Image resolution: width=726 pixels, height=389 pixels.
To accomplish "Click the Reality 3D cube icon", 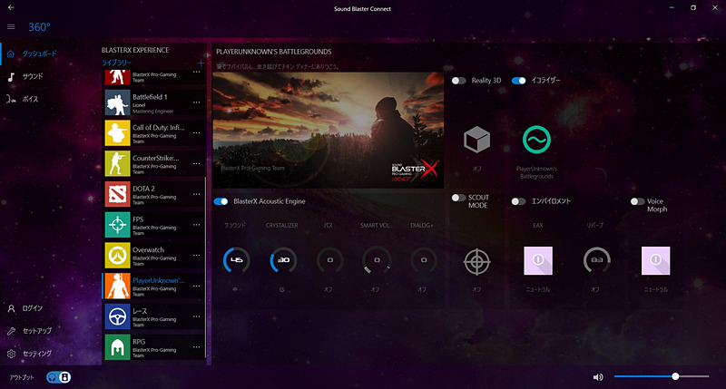I will (x=477, y=140).
